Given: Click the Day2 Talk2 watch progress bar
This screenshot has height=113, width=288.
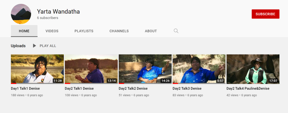Looking at the screenshot, I should click(x=145, y=83).
